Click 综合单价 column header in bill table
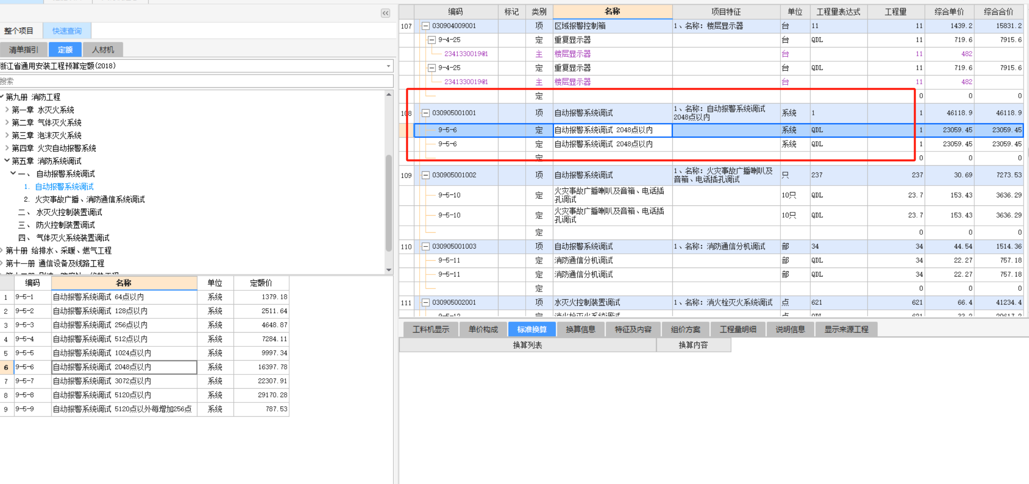Image resolution: width=1029 pixels, height=484 pixels. pyautogui.click(x=949, y=12)
